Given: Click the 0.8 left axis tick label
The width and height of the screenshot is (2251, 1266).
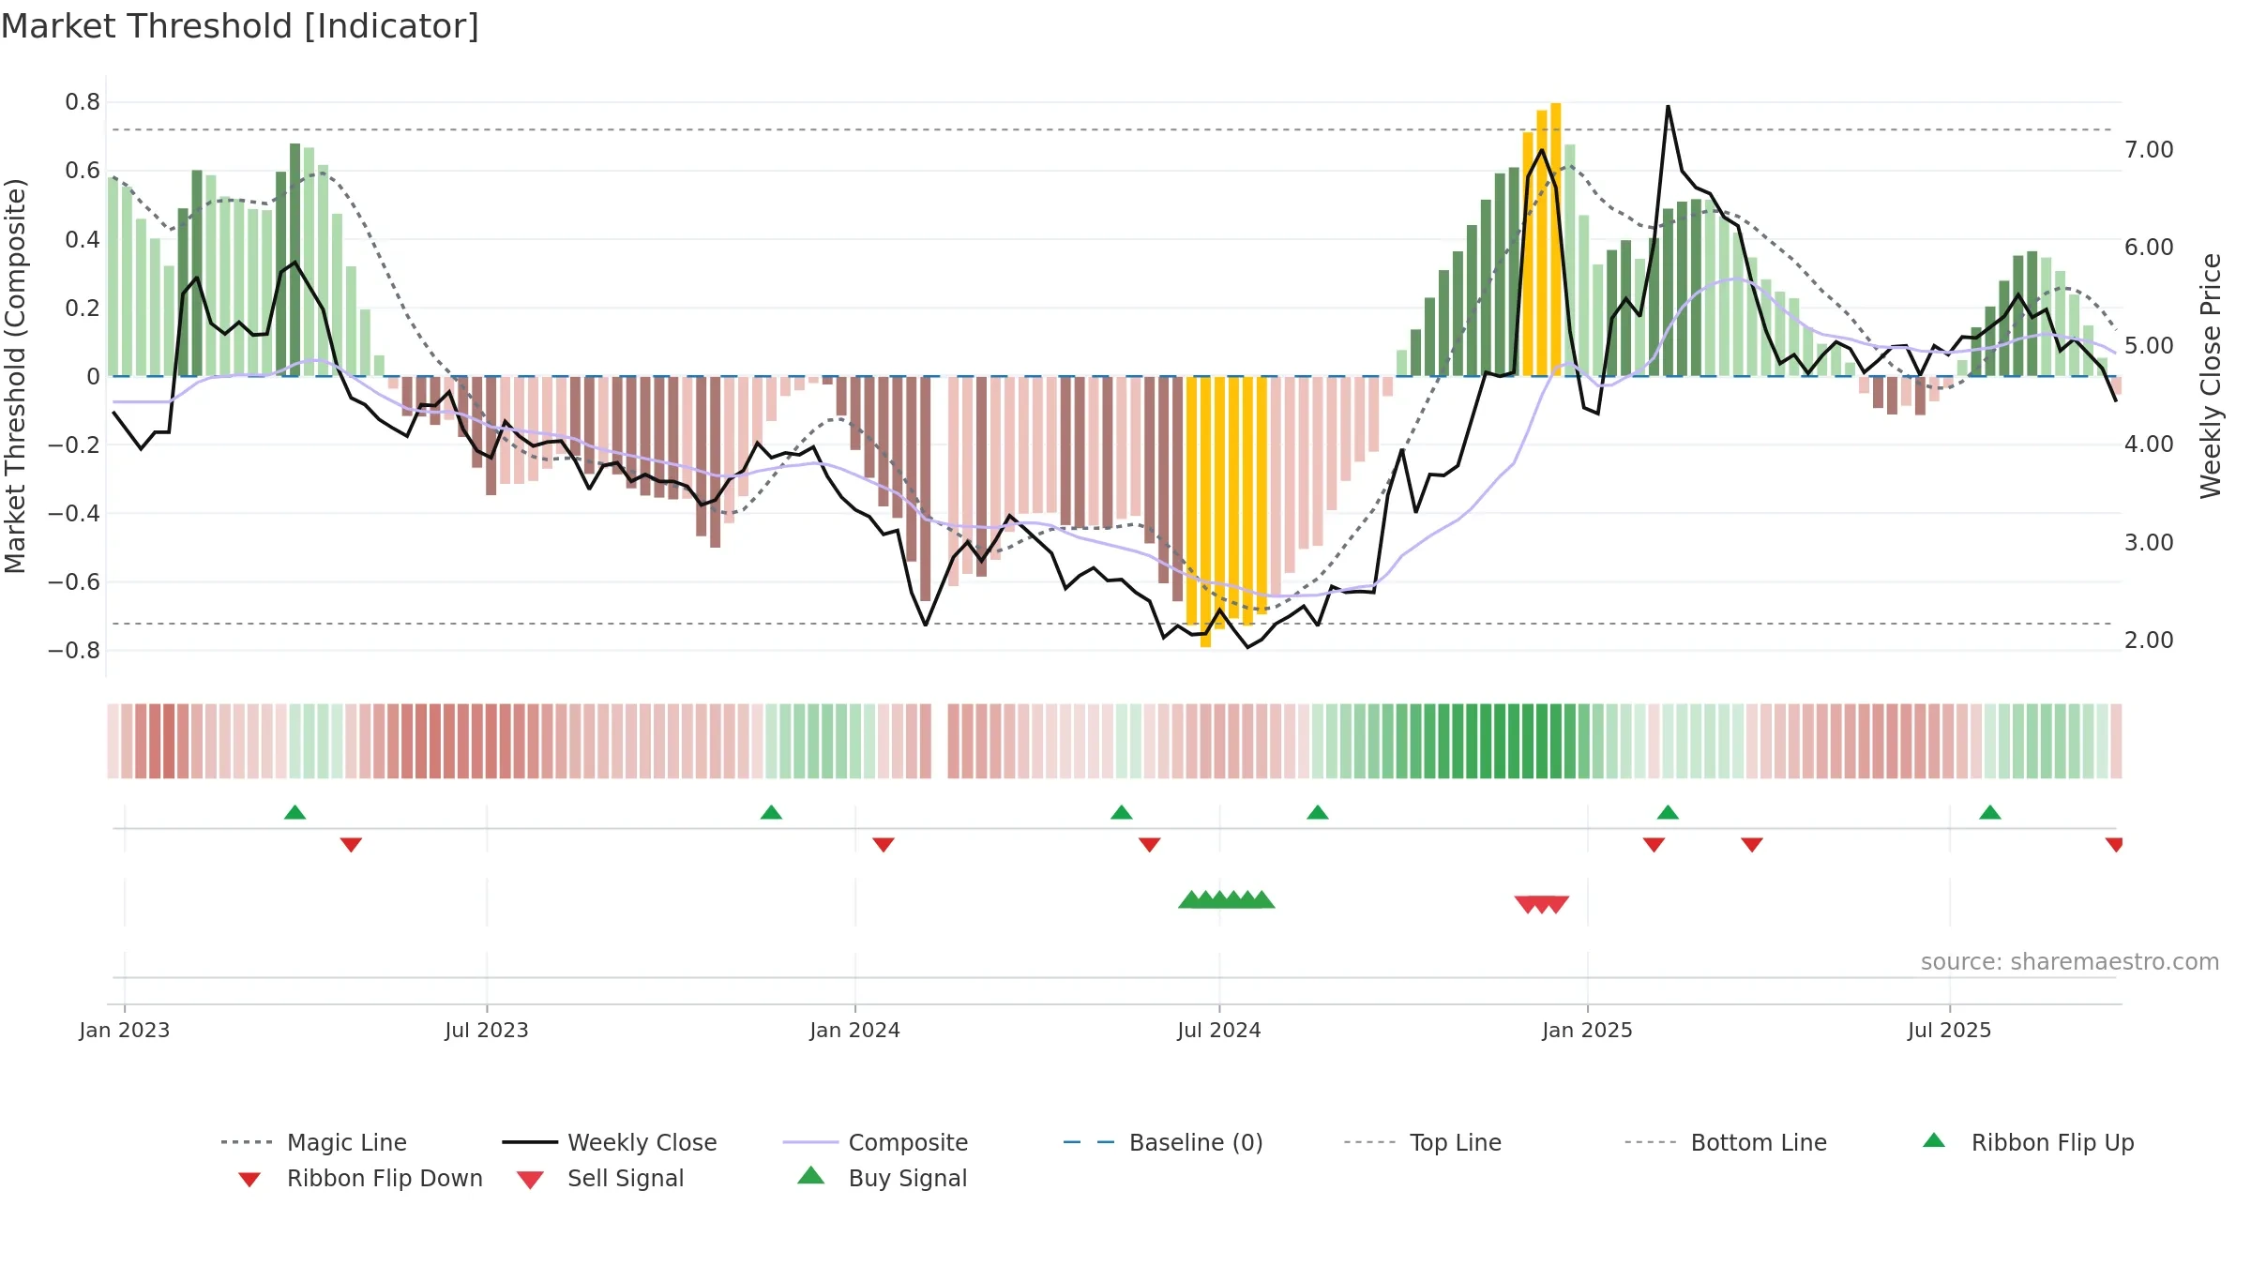Looking at the screenshot, I should point(83,102).
